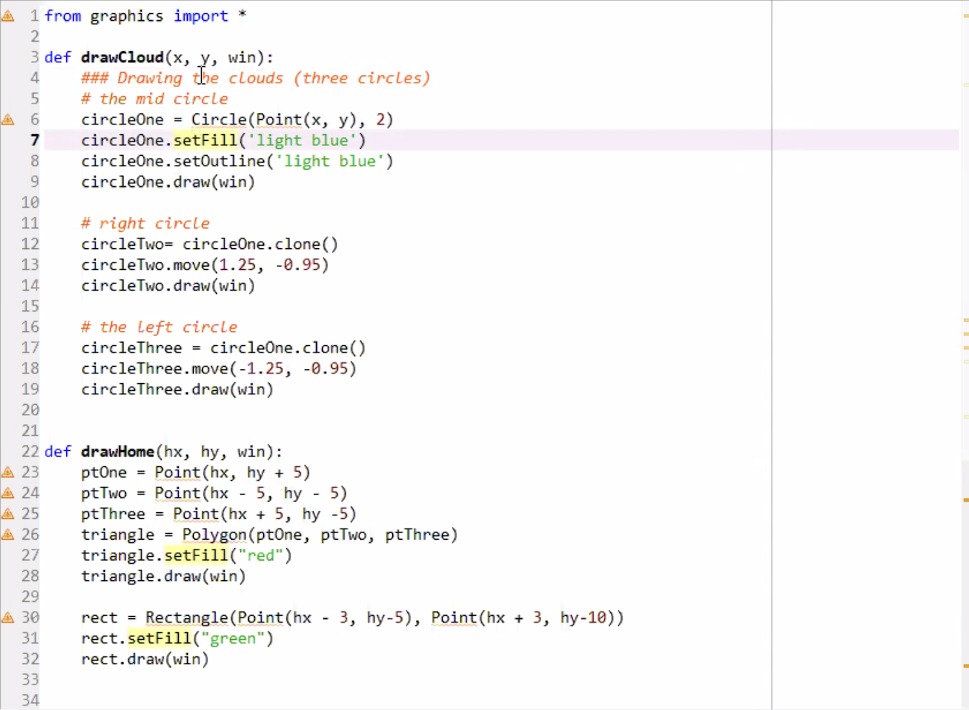The image size is (969, 710).
Task: Click the warning marker on line 25
Action: click(8, 514)
